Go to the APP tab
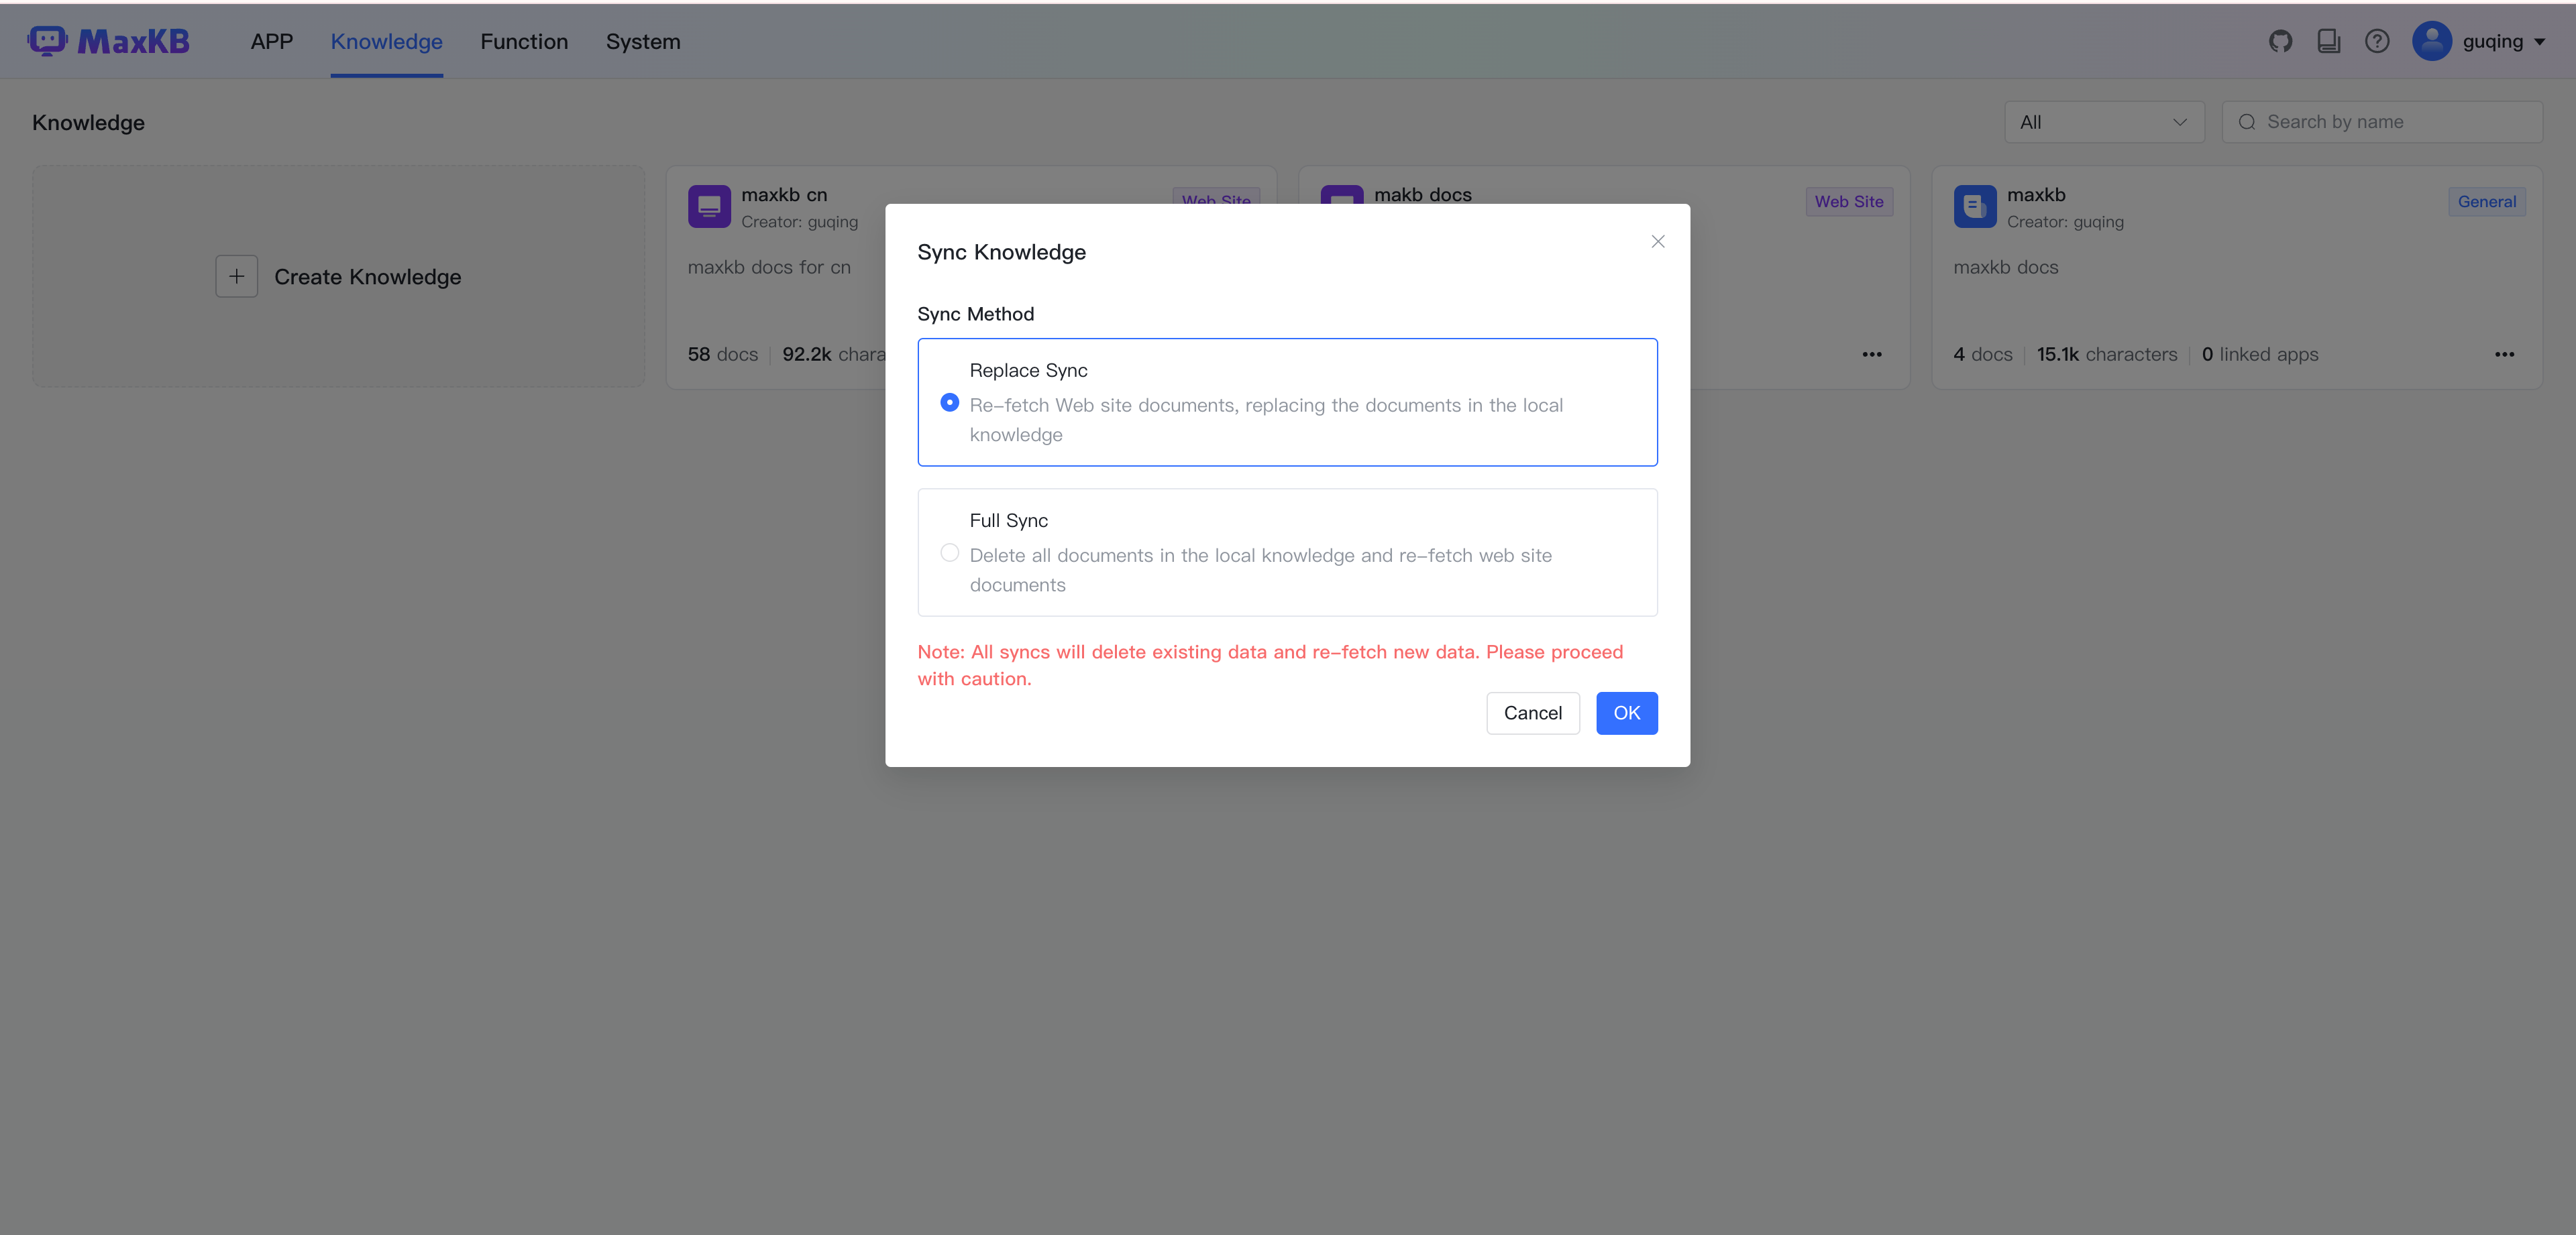 (x=271, y=42)
